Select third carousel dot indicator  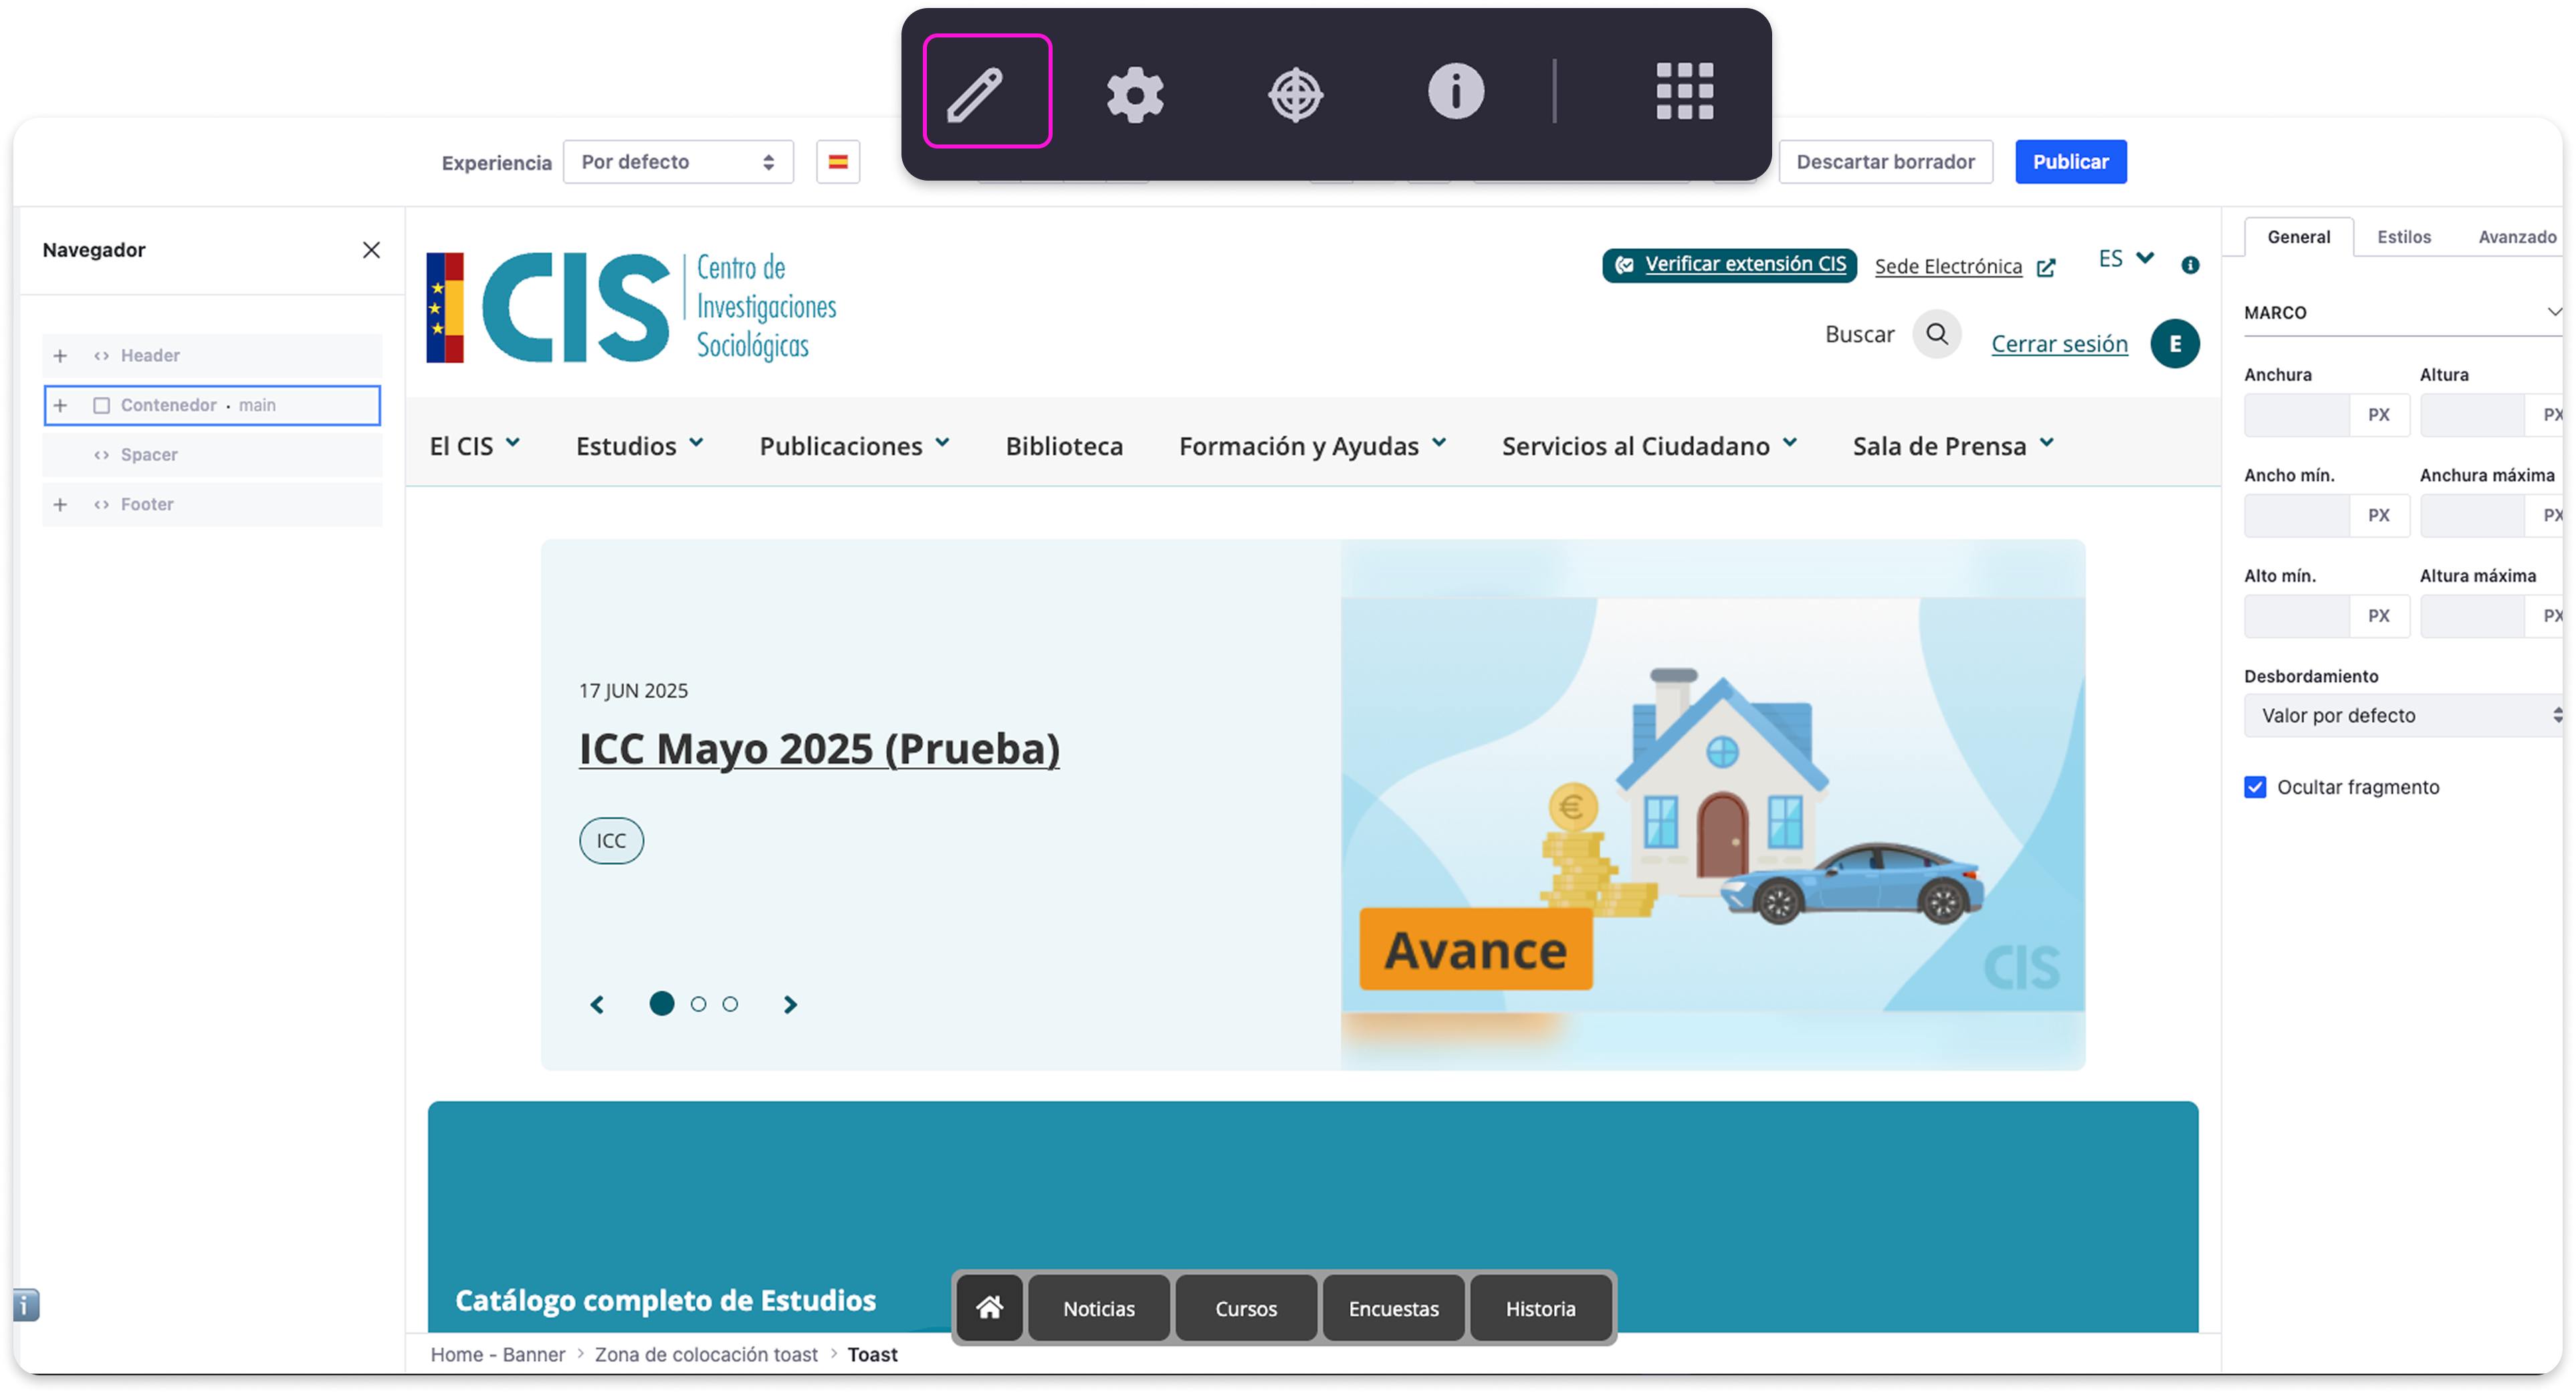(730, 1004)
